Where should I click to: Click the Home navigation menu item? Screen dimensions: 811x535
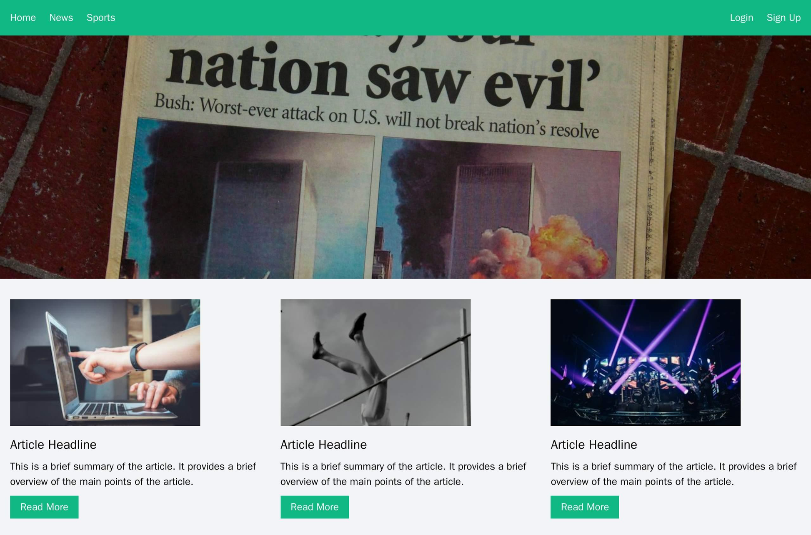23,16
